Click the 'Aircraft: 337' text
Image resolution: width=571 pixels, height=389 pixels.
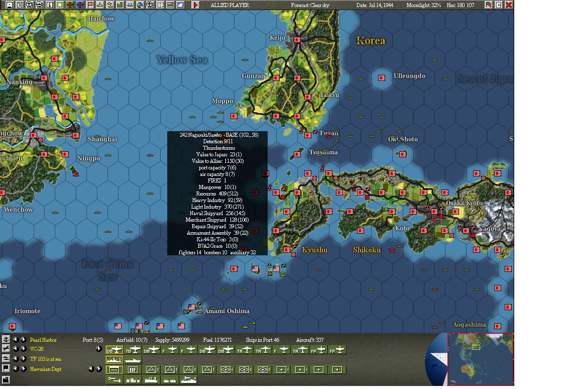click(310, 340)
